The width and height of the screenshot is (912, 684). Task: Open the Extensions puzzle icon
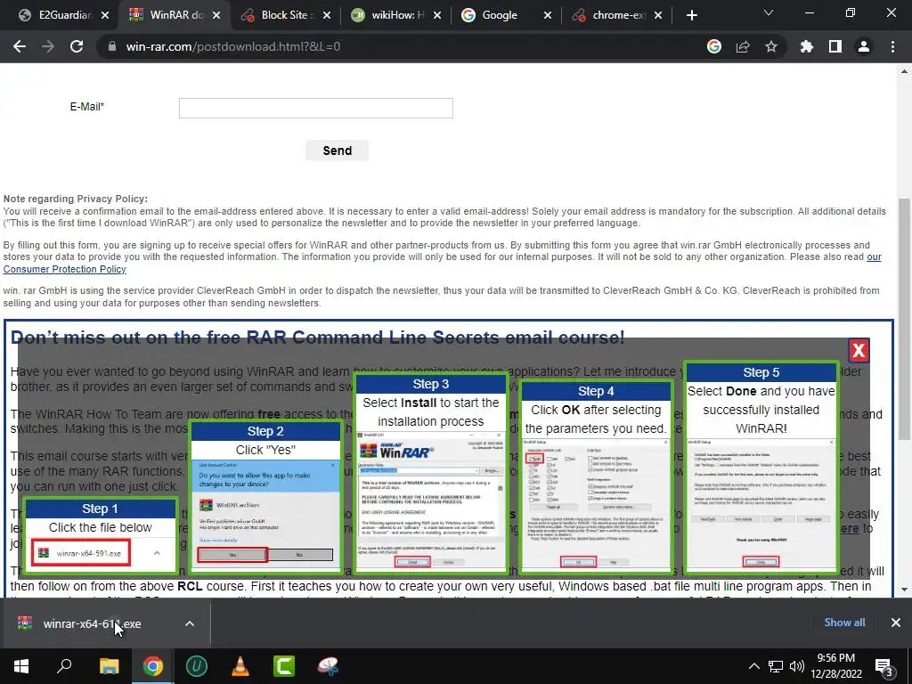(x=807, y=46)
